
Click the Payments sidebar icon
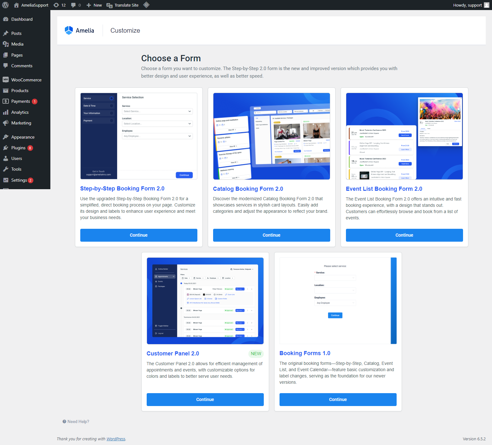(x=6, y=101)
